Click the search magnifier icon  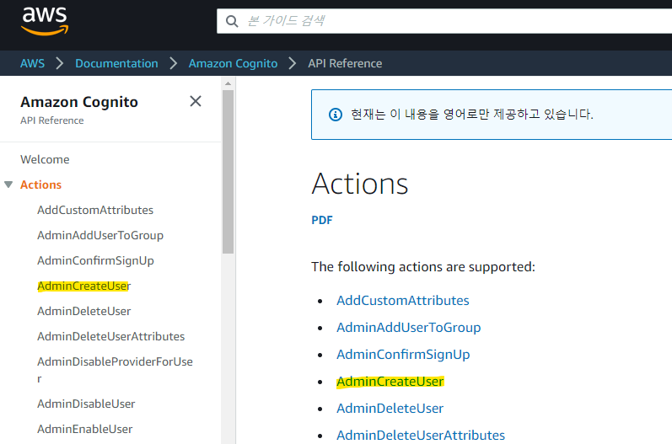tap(232, 21)
